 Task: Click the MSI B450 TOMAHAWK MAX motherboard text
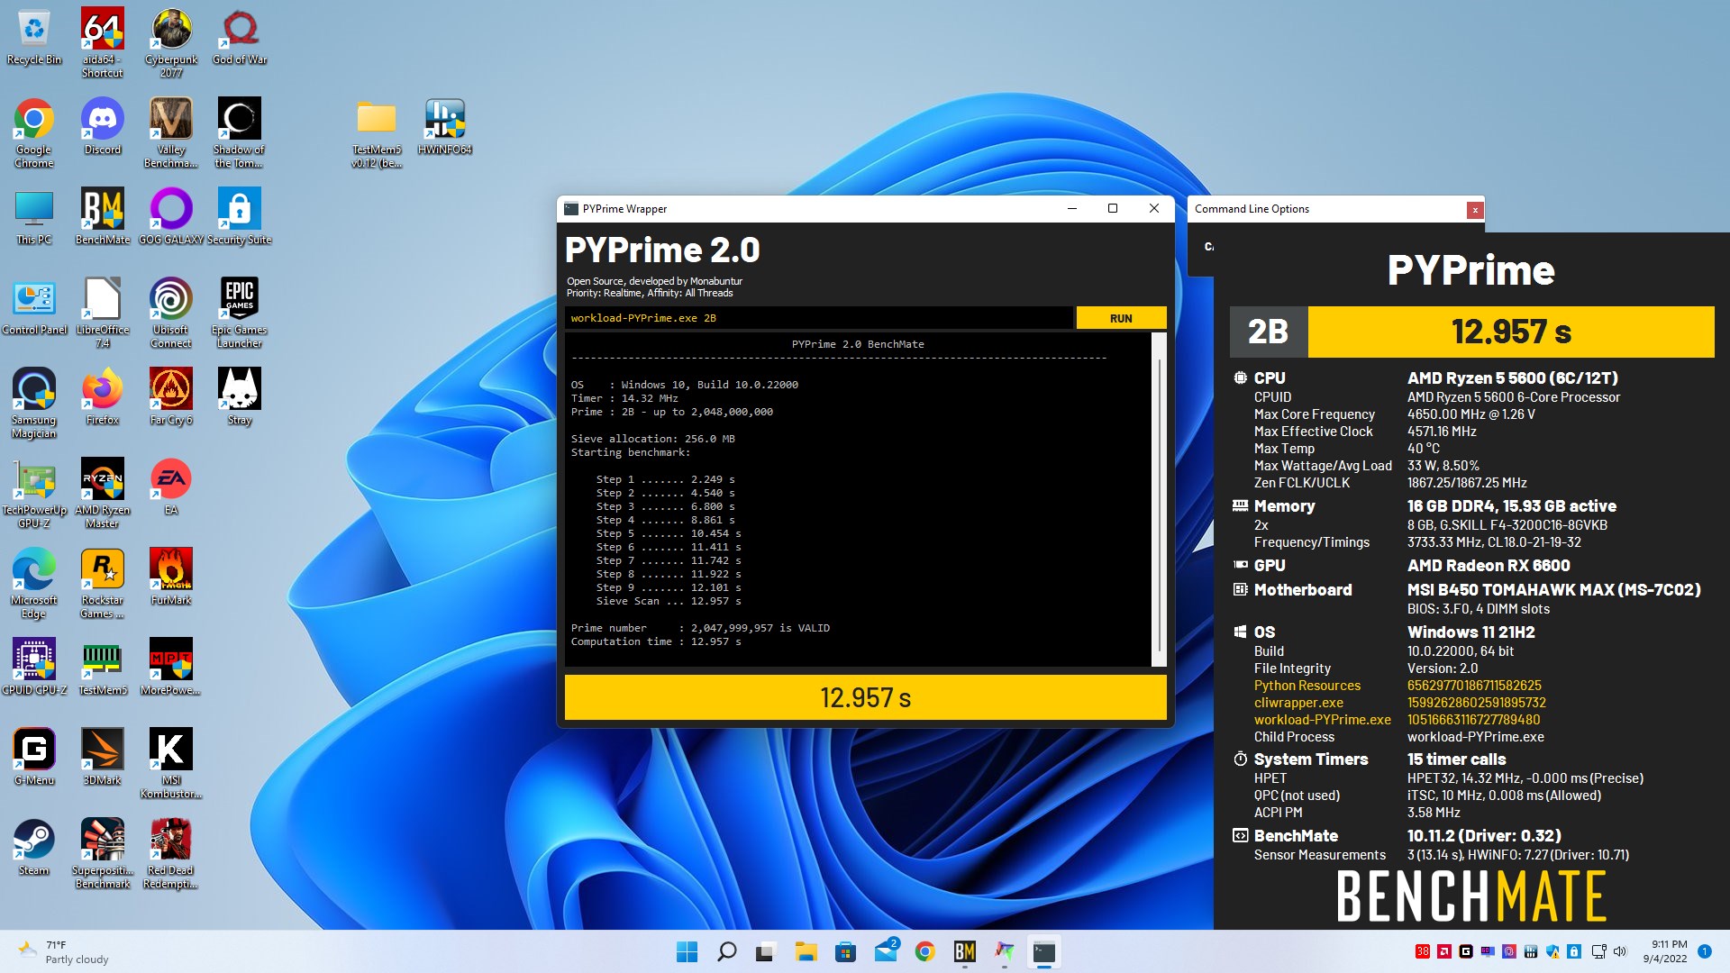[1553, 590]
